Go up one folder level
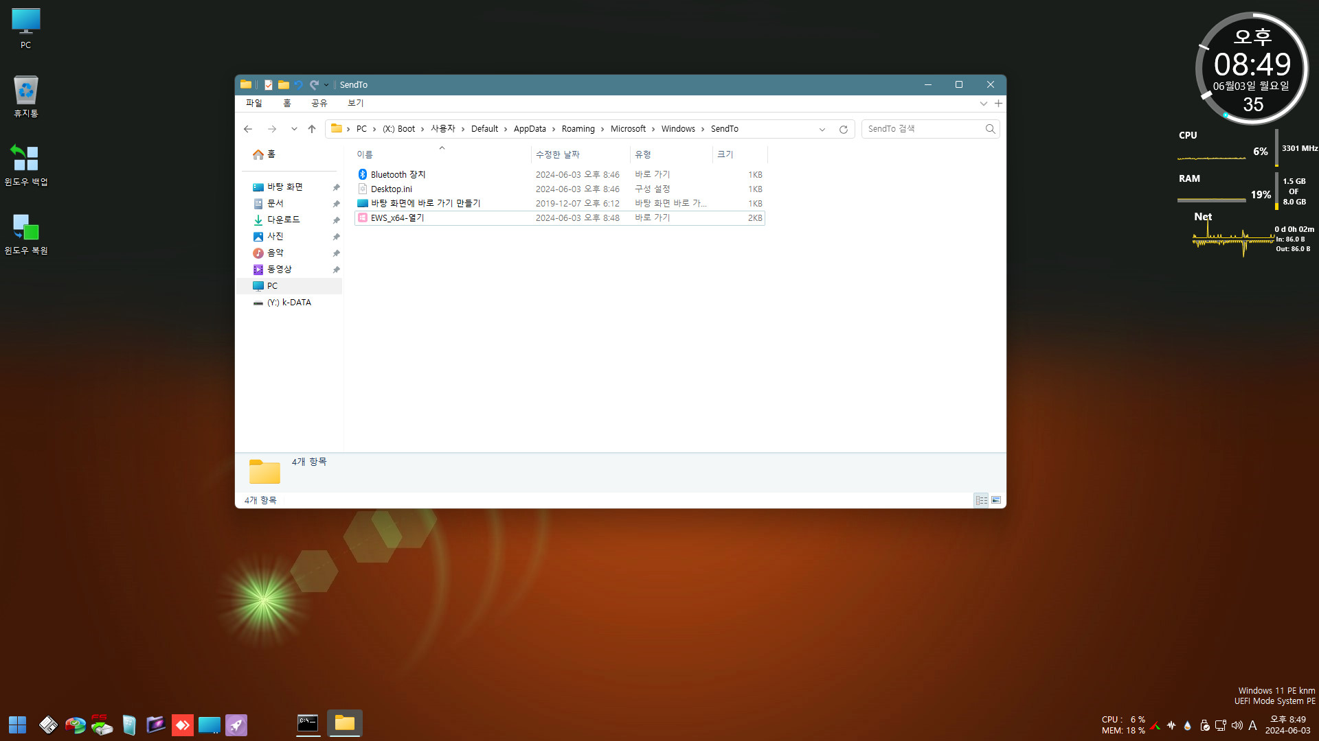 pos(312,129)
